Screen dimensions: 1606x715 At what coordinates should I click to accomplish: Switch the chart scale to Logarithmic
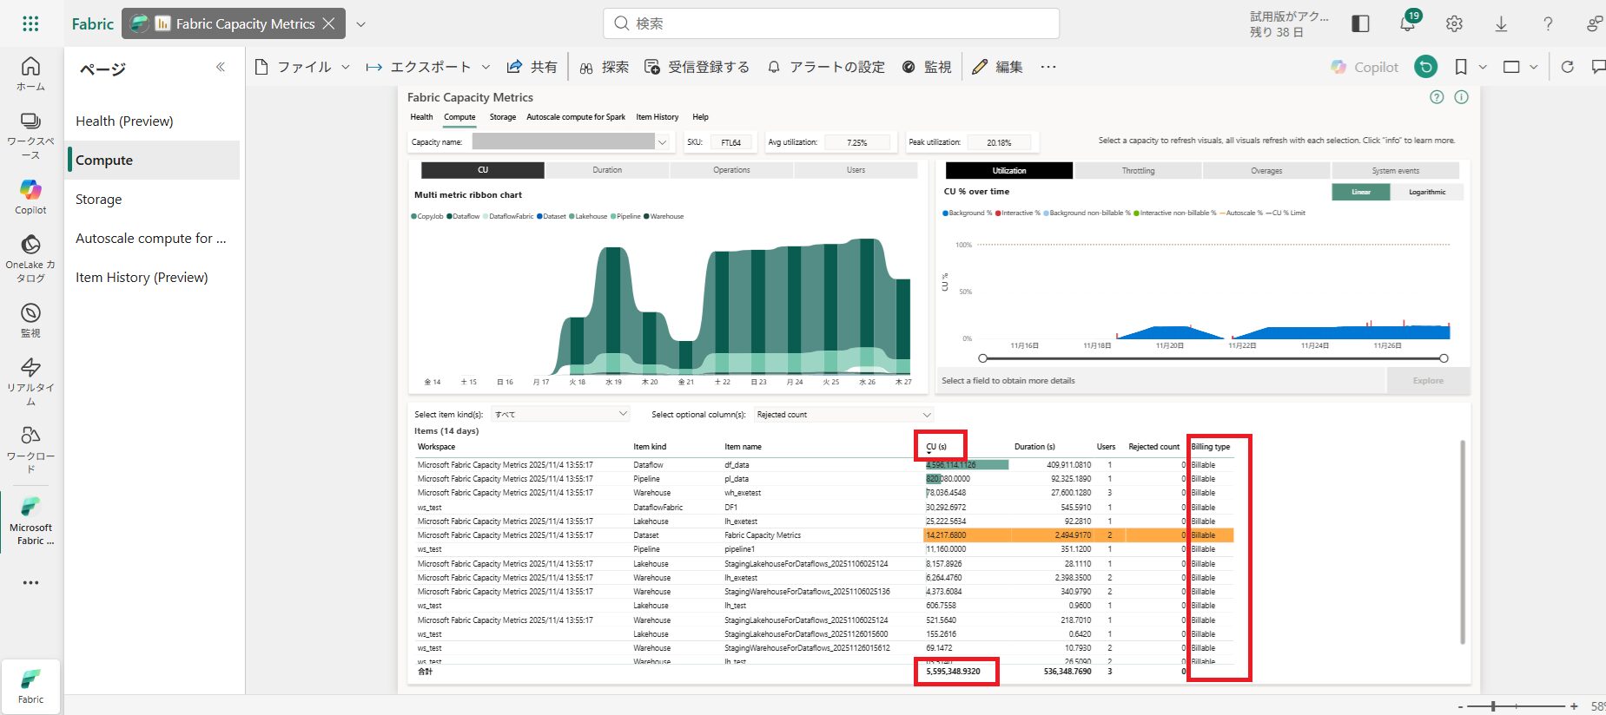click(x=1427, y=192)
